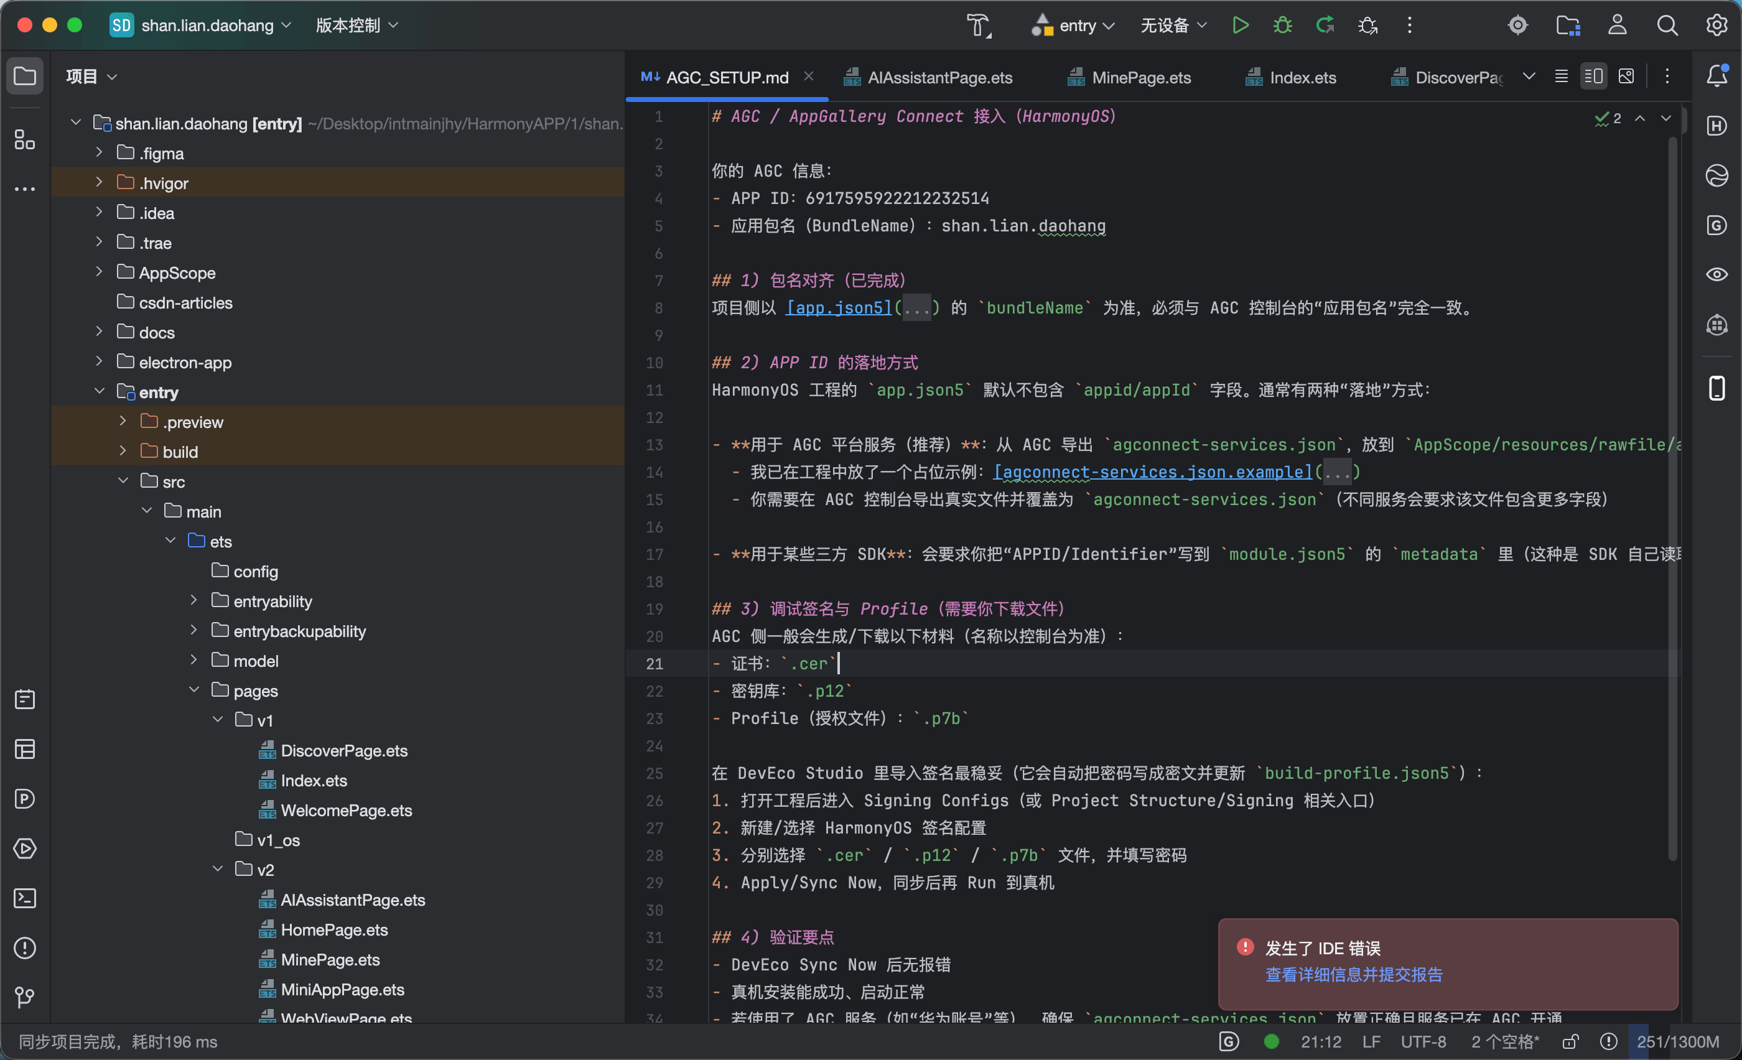Click the UTF-8 encoding in status bar
Screen dimensions: 1742x1060
(1423, 1041)
